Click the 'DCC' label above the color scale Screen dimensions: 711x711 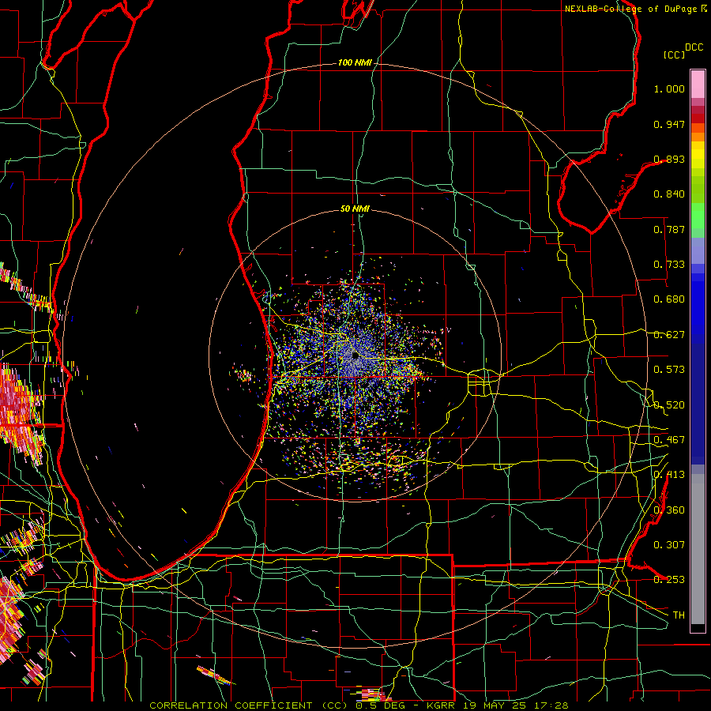pyautogui.click(x=694, y=47)
